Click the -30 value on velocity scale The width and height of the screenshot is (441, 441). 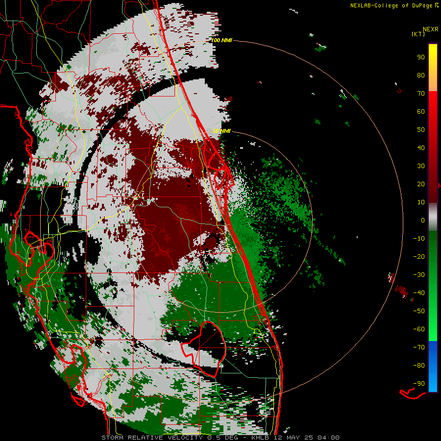pyautogui.click(x=419, y=275)
